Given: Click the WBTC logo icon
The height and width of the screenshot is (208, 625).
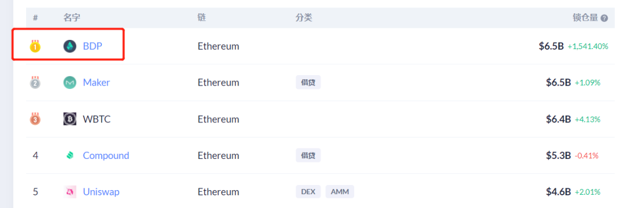Looking at the screenshot, I should click(70, 119).
